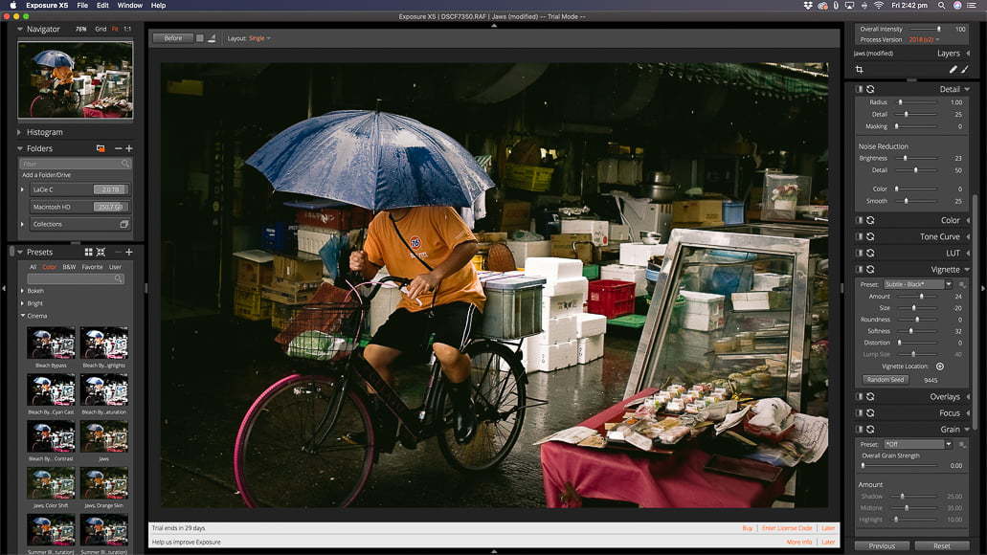The height and width of the screenshot is (555, 987).
Task: Open the Vignette preset dropdown
Action: [918, 284]
